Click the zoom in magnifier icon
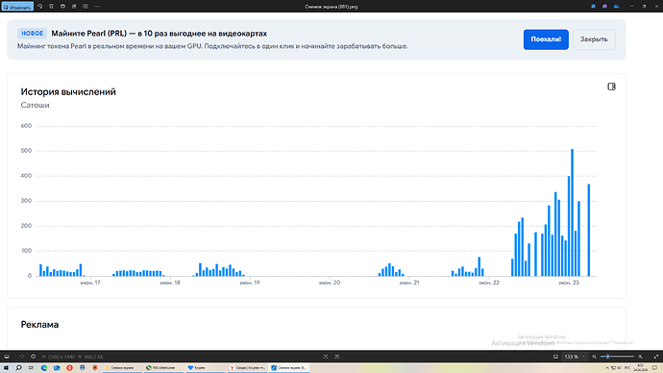 [x=640, y=357]
